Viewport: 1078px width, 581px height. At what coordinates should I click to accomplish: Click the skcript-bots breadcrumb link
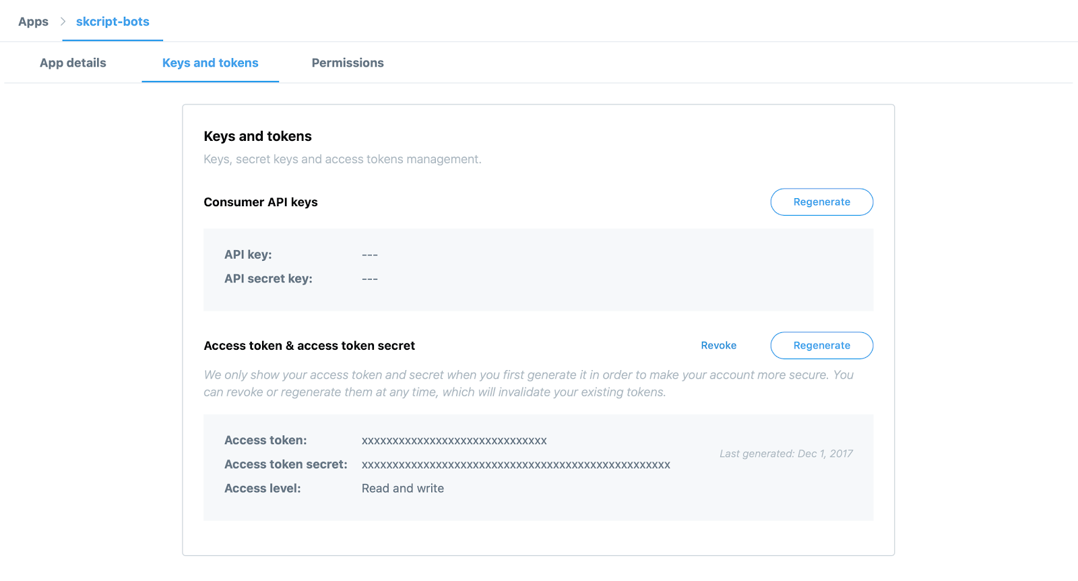coord(112,21)
